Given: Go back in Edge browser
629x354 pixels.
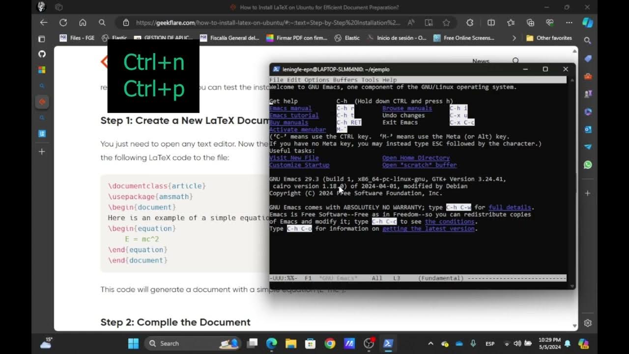Looking at the screenshot, I should click(44, 23).
